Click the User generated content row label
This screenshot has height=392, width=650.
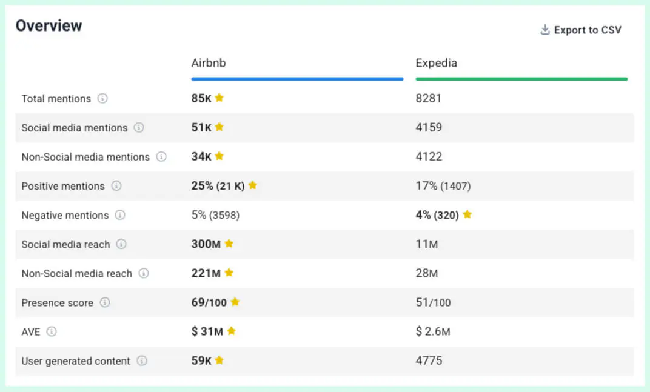tap(76, 361)
